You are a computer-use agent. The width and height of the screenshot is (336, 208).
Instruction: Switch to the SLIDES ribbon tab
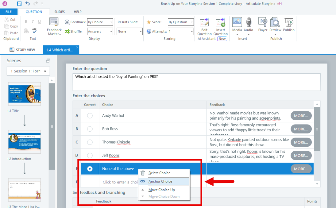click(59, 11)
